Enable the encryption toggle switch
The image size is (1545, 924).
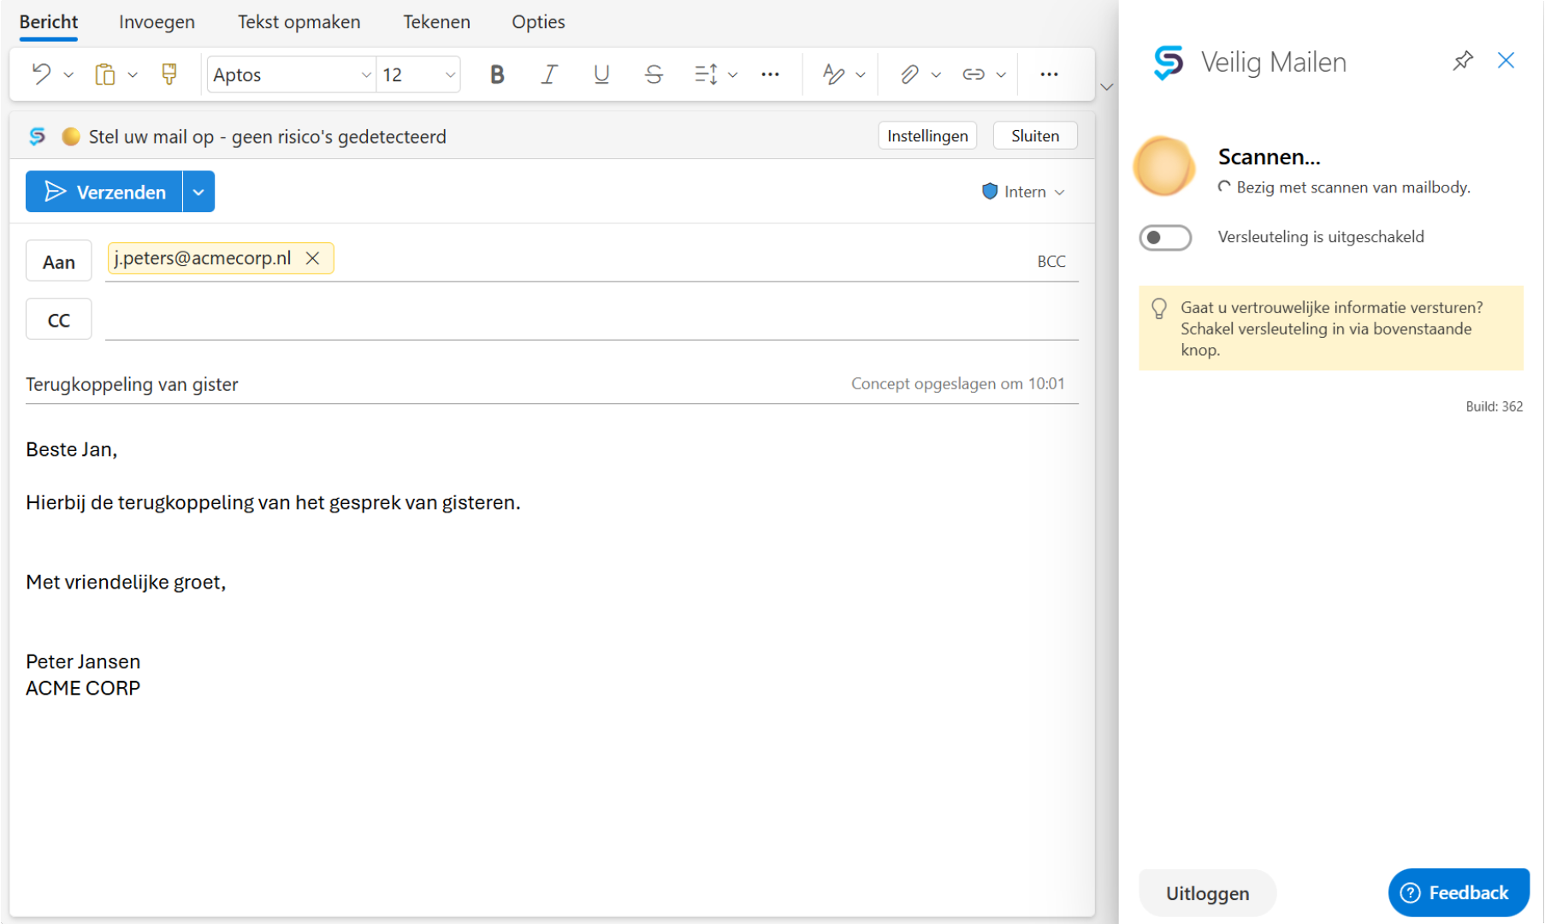click(x=1164, y=237)
